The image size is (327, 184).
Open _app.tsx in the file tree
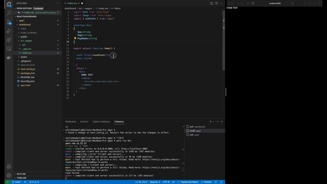(x=27, y=49)
